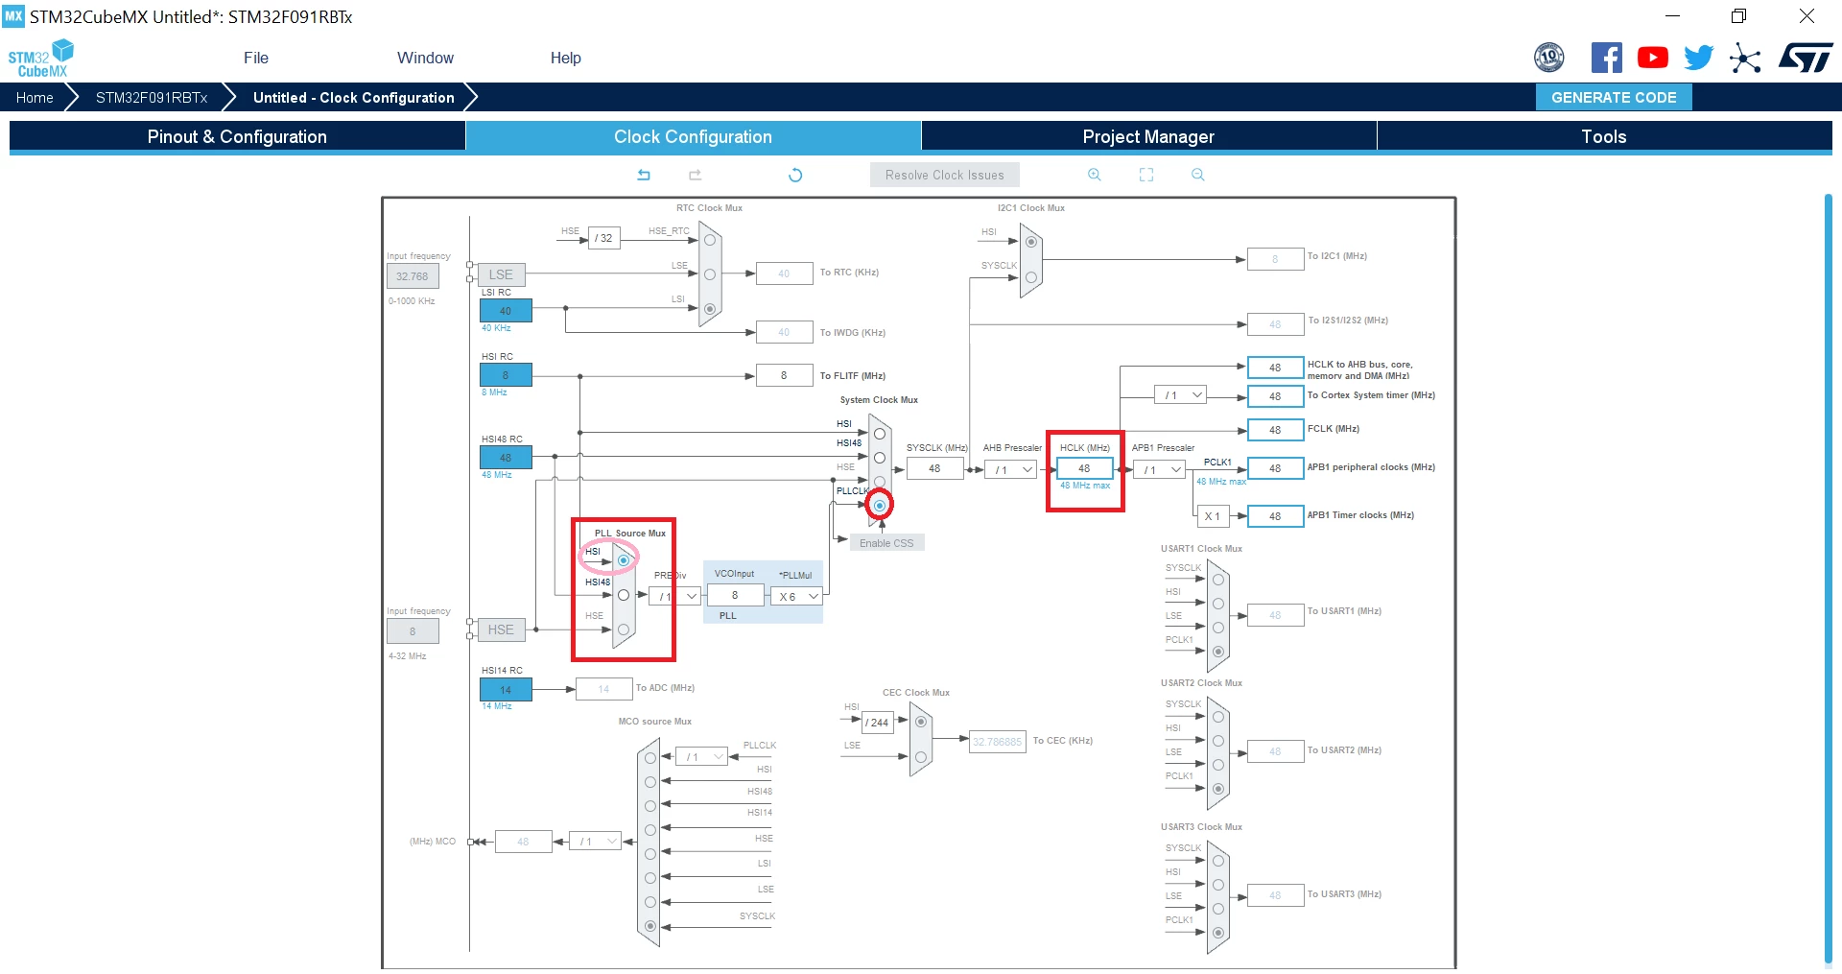Select SYSCLK in USART2 Clock Mux
The image size is (1842, 974).
click(1218, 717)
